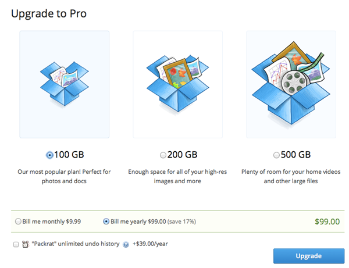Screen dimensions: 349x268
Task: Select the Bill me yearly radio option
Action: click(x=106, y=221)
